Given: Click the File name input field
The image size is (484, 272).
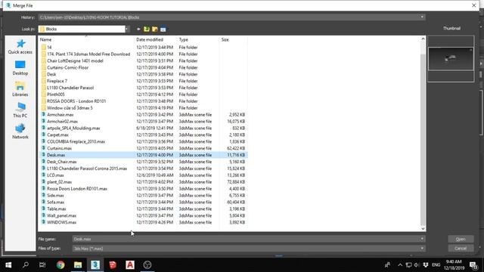Looking at the screenshot, I should coord(246,239).
